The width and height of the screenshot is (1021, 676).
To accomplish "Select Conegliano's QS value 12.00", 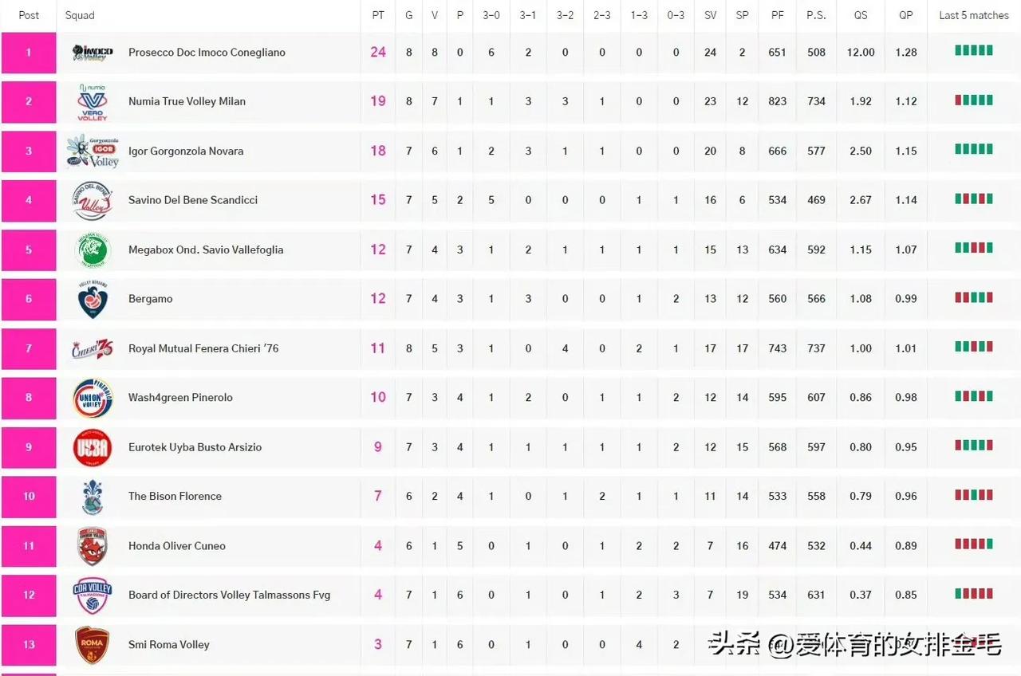I will (861, 53).
